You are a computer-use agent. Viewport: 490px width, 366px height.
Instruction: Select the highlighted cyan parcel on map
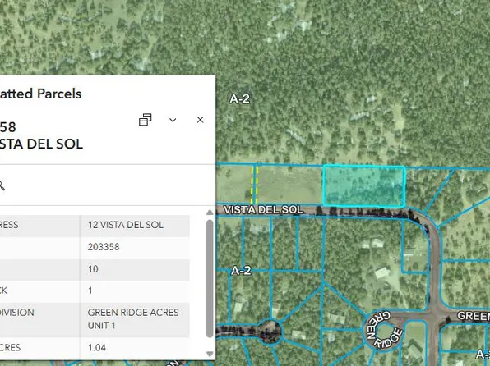(364, 186)
